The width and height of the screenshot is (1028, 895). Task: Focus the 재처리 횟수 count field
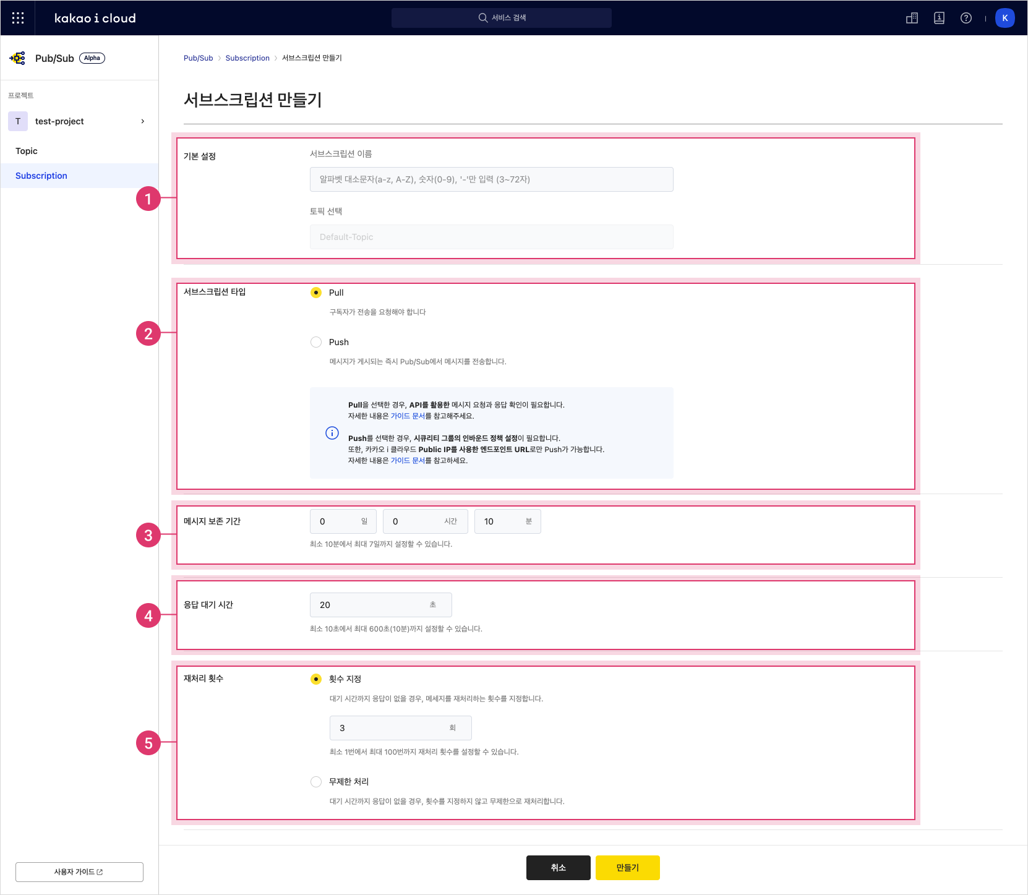(x=401, y=728)
